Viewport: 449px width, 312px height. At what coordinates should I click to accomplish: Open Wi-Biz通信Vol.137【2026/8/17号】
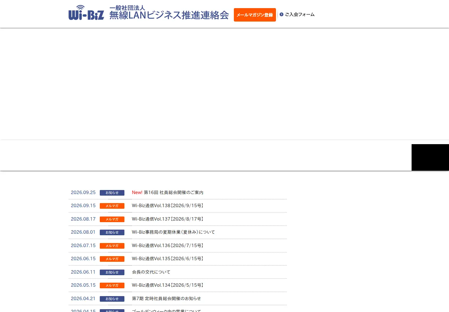(x=168, y=219)
